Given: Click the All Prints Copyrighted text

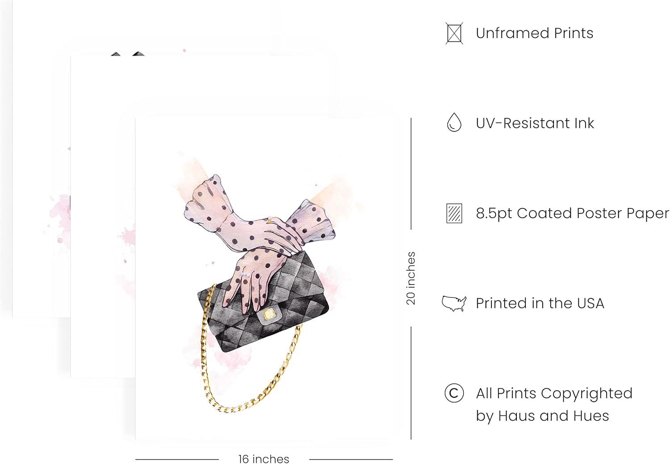Looking at the screenshot, I should click(554, 393).
